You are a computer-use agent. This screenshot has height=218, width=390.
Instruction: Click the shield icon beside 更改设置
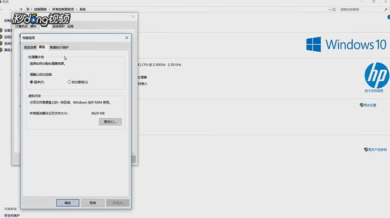point(362,105)
